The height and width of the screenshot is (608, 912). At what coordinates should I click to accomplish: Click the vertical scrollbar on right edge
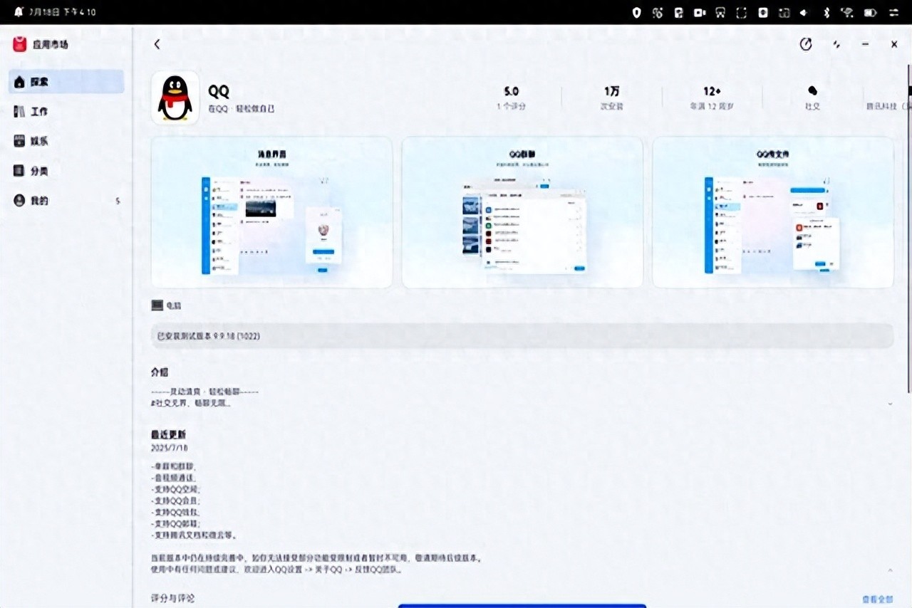click(x=909, y=228)
